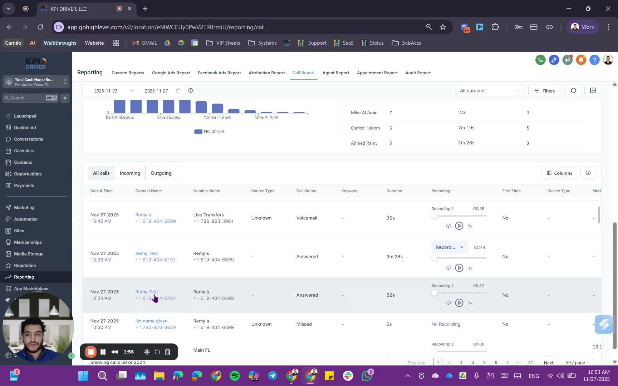Open the browser tab list chevron

9,9
